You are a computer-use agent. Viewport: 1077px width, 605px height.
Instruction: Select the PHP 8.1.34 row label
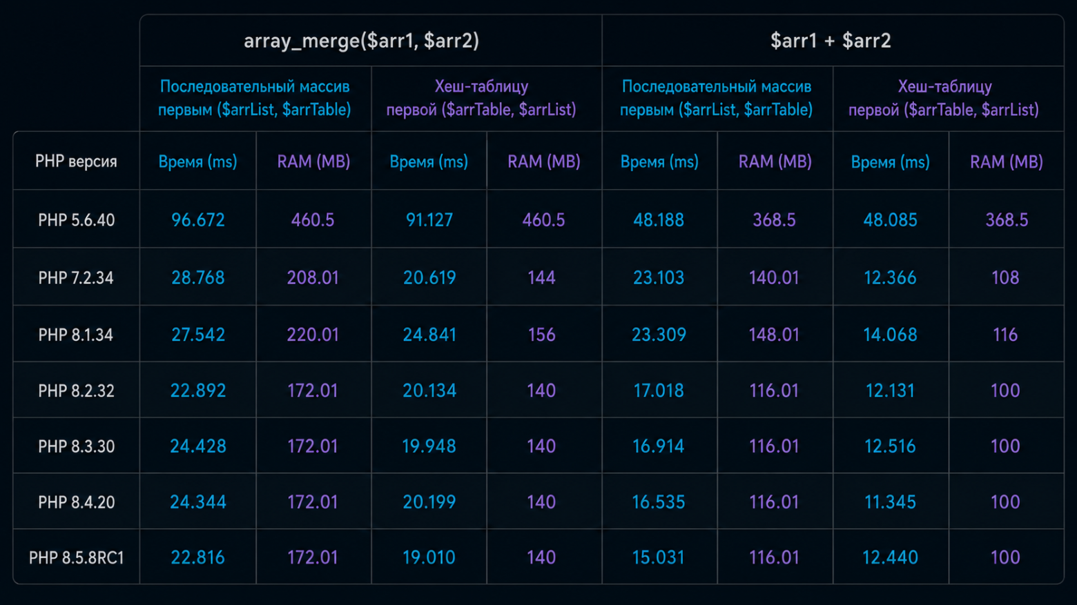76,335
